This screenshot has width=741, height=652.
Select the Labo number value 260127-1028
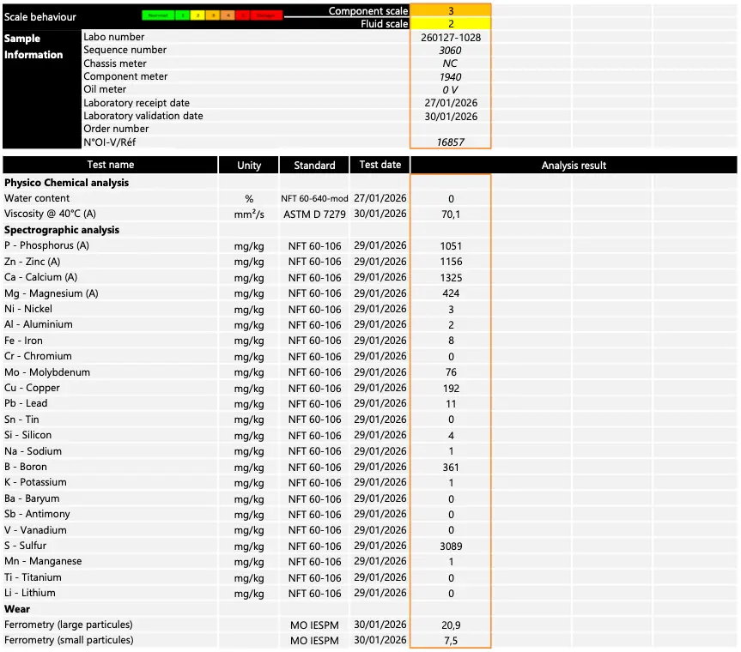[451, 38]
